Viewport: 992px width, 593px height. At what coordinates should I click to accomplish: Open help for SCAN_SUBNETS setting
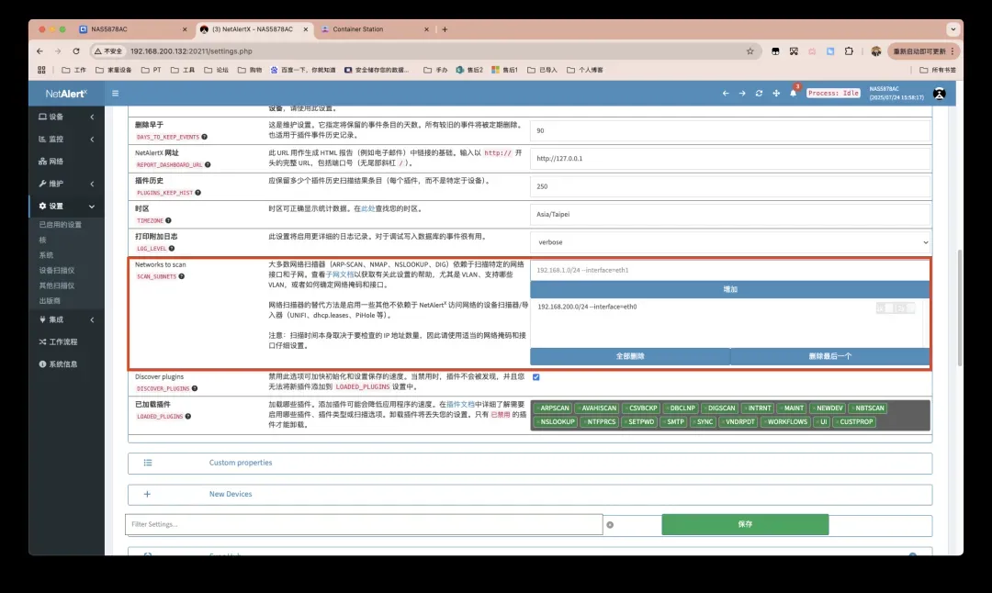pos(181,275)
